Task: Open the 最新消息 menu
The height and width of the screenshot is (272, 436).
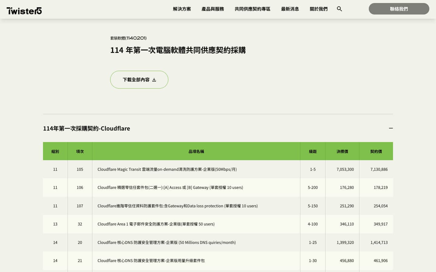Action: point(290,9)
